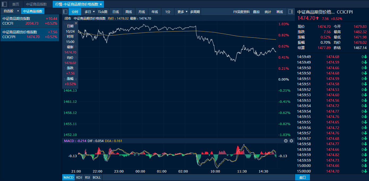Switch indicator to RSI
Image resolution: width=369 pixels, height=181 pixels.
tap(87, 177)
